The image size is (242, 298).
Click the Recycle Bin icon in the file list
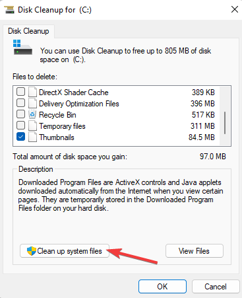tap(32, 114)
